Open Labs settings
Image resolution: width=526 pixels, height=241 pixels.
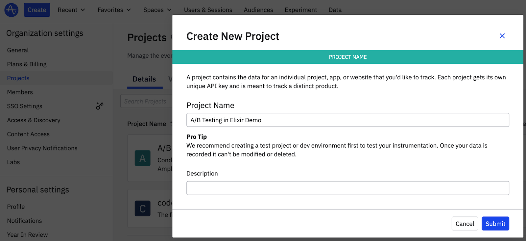pos(13,162)
